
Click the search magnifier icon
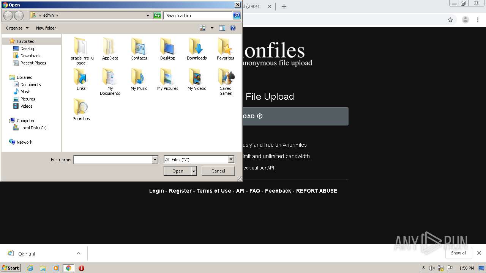click(x=237, y=16)
